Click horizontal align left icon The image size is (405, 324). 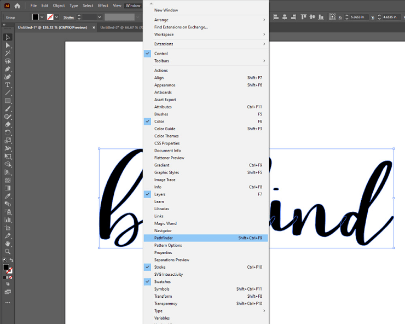pos(276,17)
